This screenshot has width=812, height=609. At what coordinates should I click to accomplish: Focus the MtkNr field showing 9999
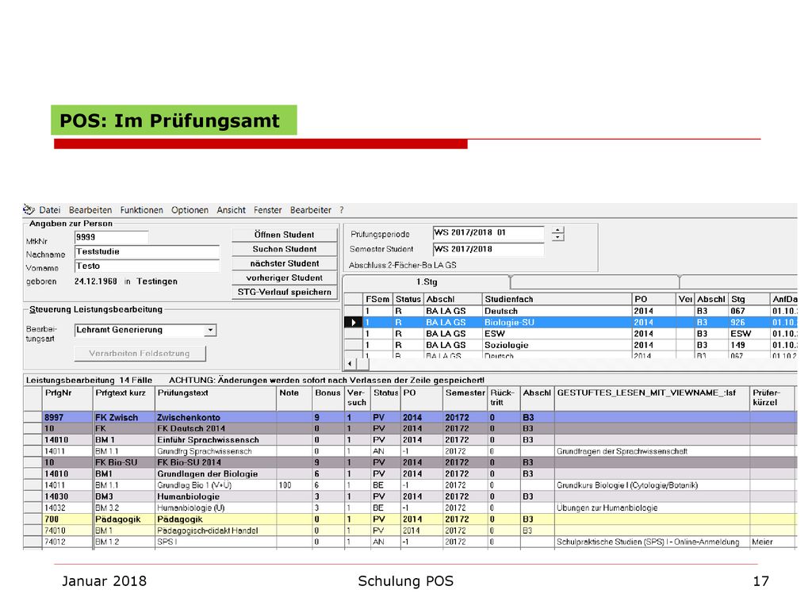111,237
